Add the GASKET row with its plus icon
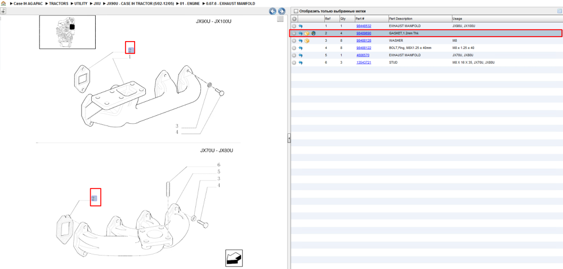This screenshot has height=269, width=563. (x=294, y=33)
